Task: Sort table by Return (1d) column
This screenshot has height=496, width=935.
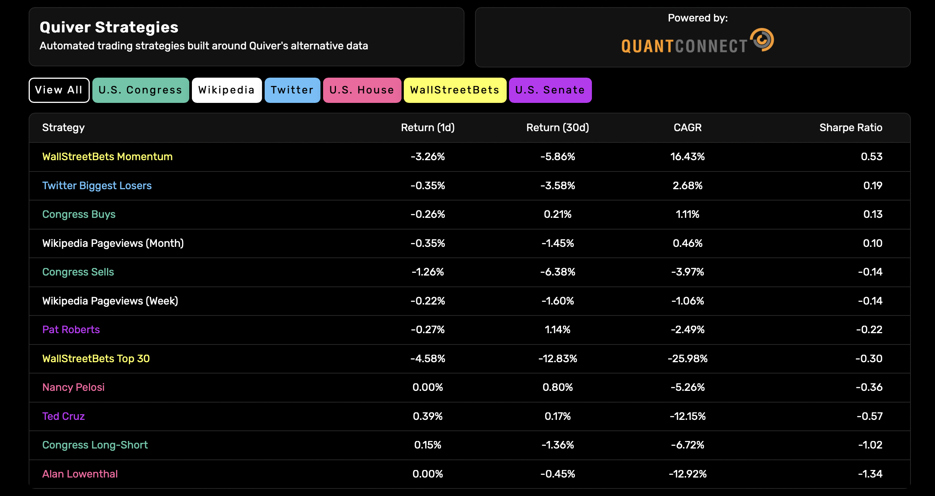Action: [x=428, y=128]
